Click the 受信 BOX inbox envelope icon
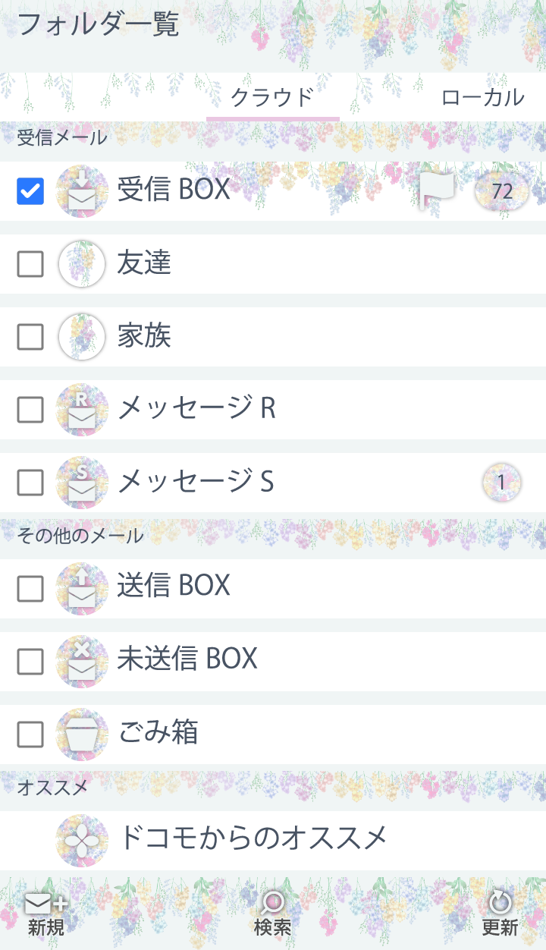 [82, 190]
